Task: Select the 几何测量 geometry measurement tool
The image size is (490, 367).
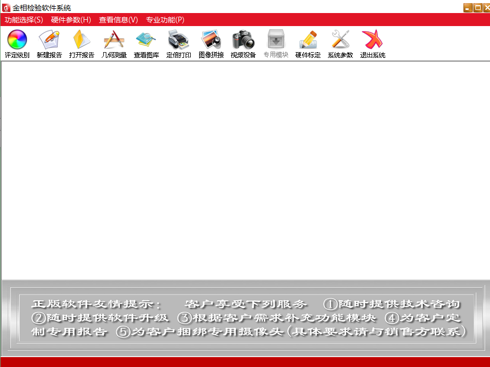Action: click(114, 40)
